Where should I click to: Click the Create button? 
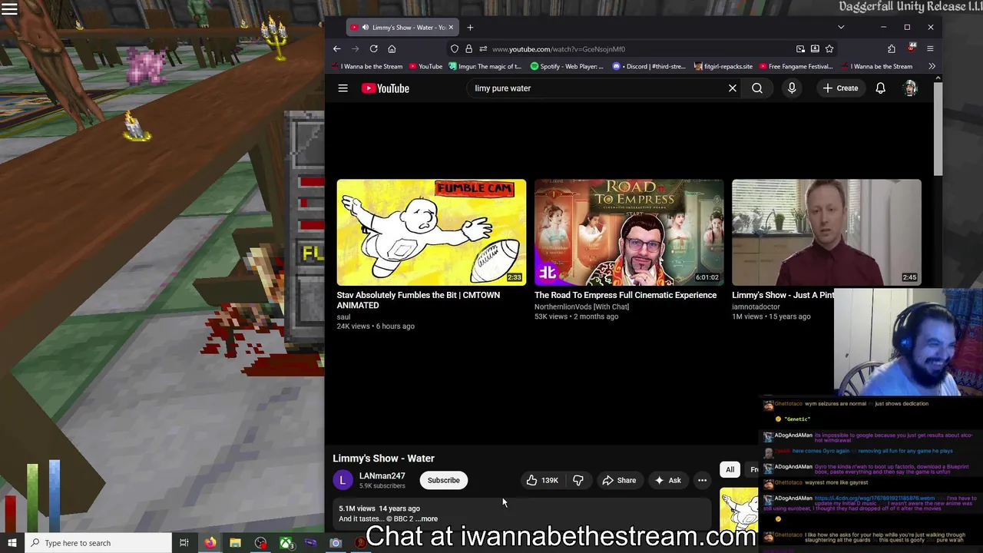(x=840, y=88)
